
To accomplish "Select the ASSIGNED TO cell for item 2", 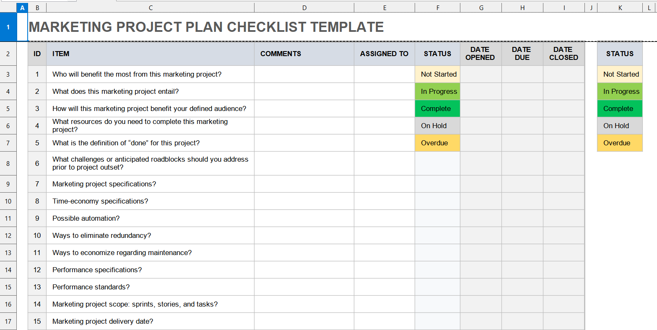I will click(x=384, y=91).
